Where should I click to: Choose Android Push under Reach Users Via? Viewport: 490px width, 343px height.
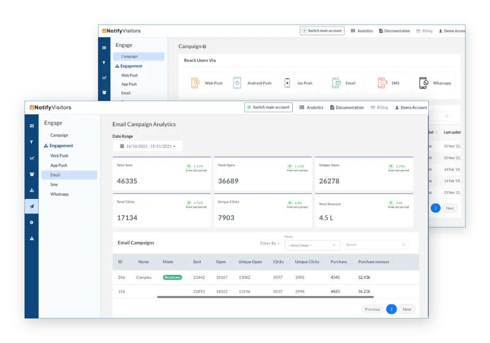pos(252,83)
